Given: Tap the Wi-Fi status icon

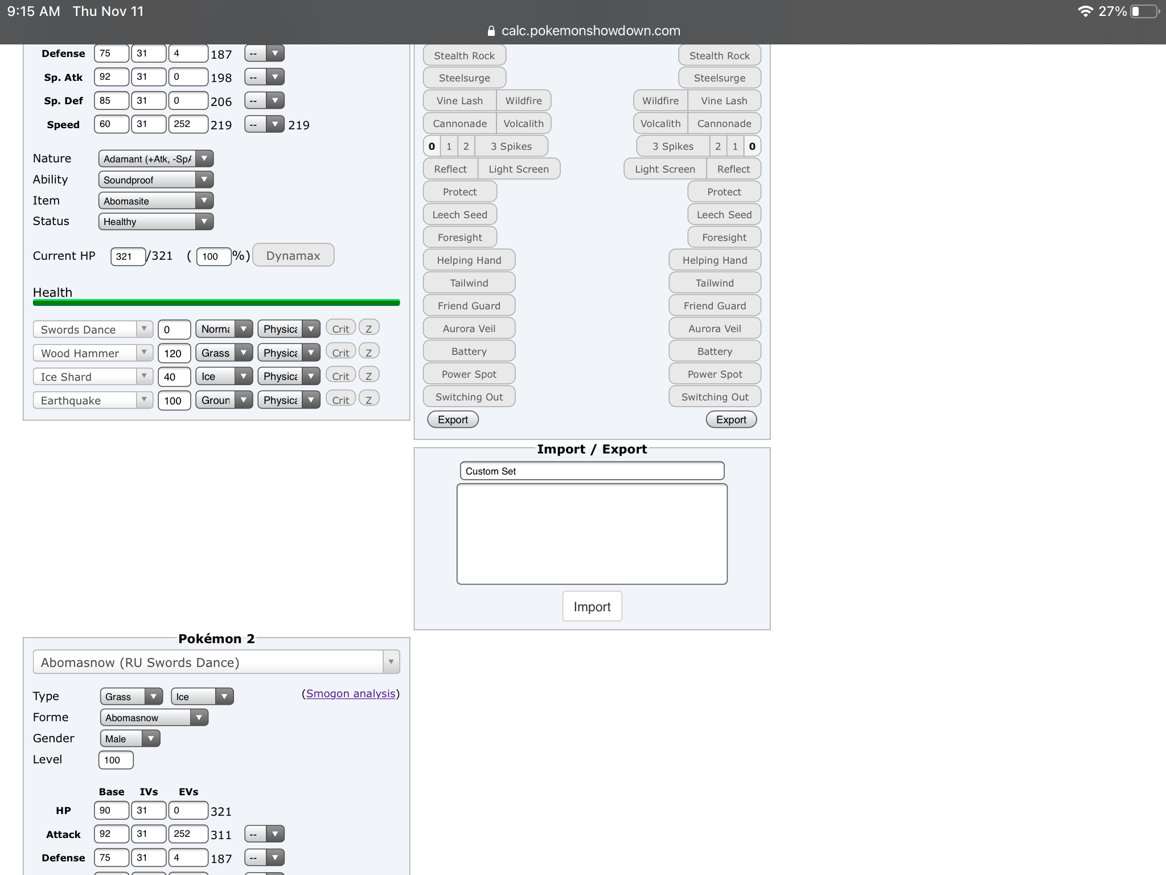Looking at the screenshot, I should click(x=1085, y=11).
